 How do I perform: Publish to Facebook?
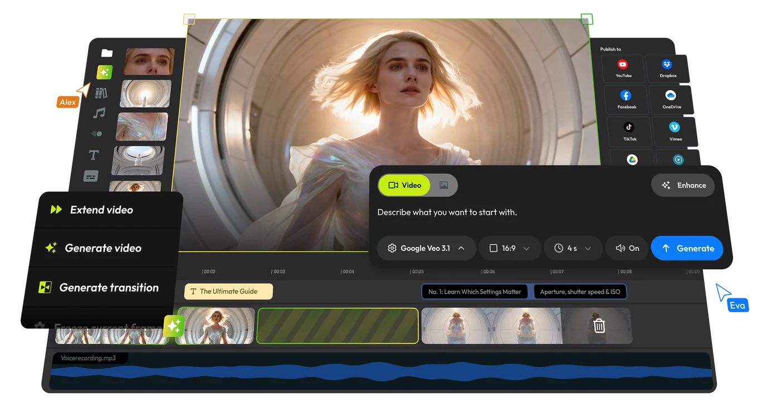pos(626,100)
